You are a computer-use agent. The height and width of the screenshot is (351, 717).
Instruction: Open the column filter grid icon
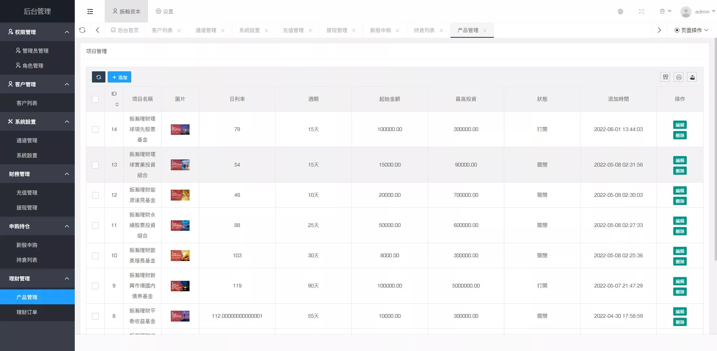pyautogui.click(x=665, y=77)
